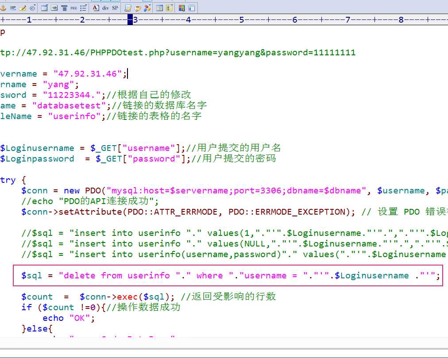The width and height of the screenshot is (448, 358).
Task: Click the insert comment with values(NULL,
Action: coord(235,244)
